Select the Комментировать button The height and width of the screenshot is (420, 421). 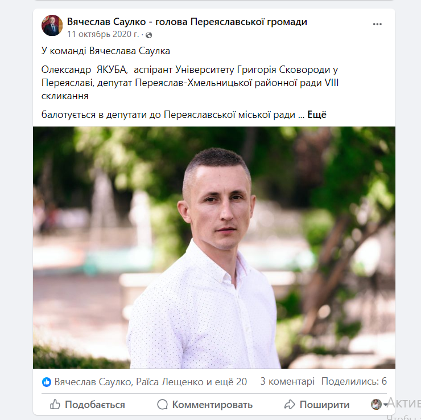coord(205,405)
